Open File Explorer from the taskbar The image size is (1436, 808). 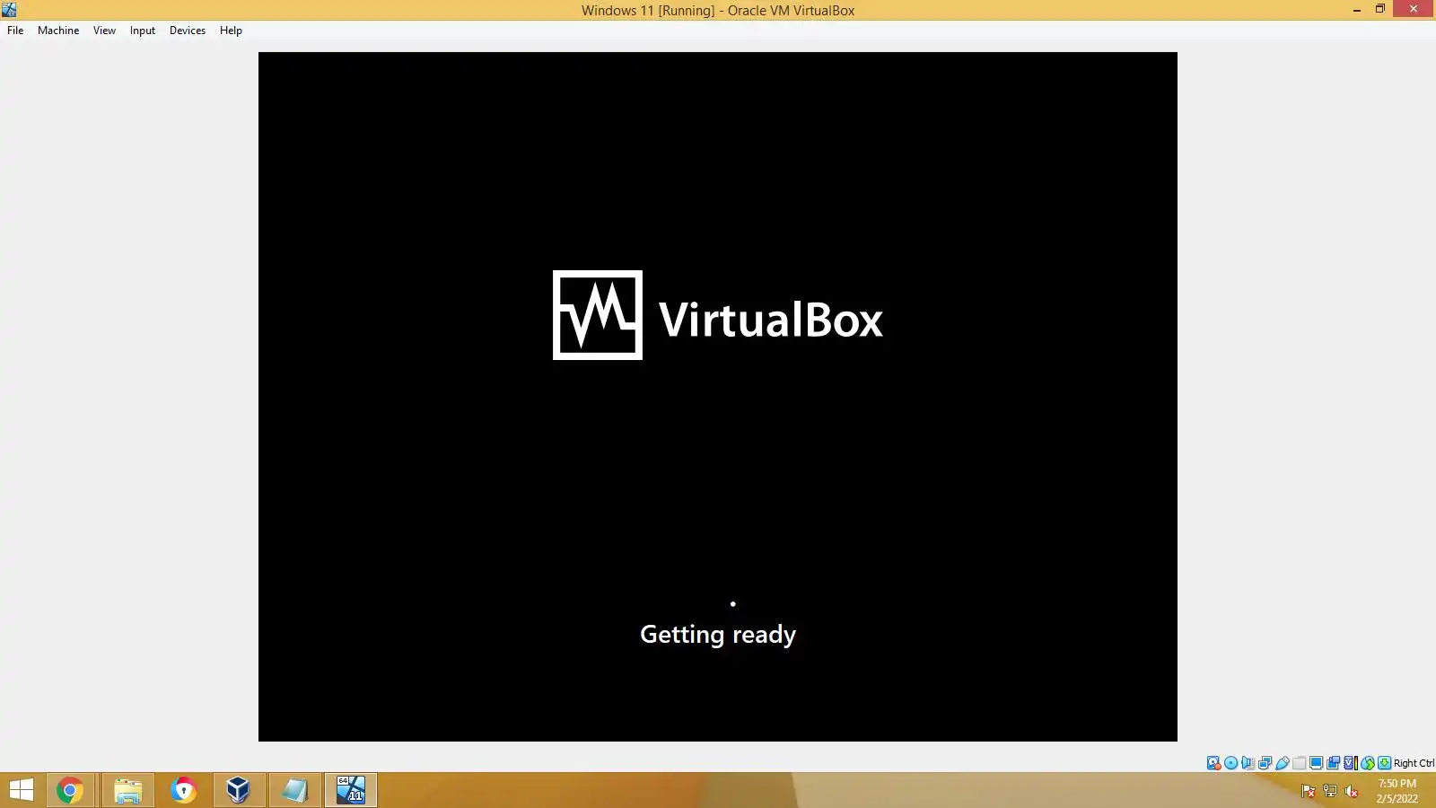tap(127, 790)
